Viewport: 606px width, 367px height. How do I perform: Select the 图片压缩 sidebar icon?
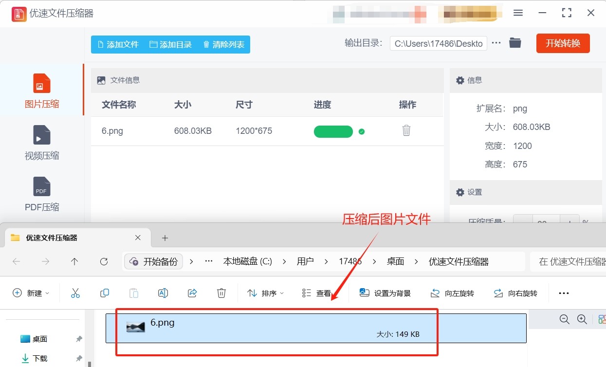[x=41, y=83]
